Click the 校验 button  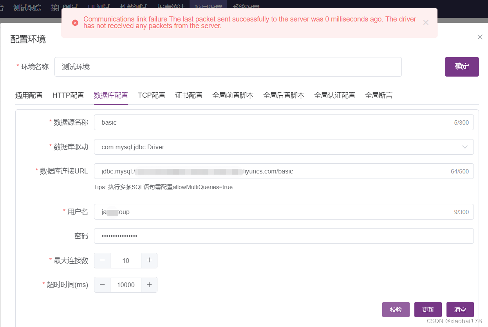(396, 309)
